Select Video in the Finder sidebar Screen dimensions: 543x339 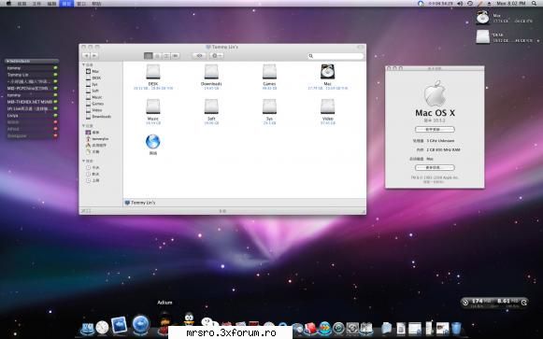(x=93, y=110)
